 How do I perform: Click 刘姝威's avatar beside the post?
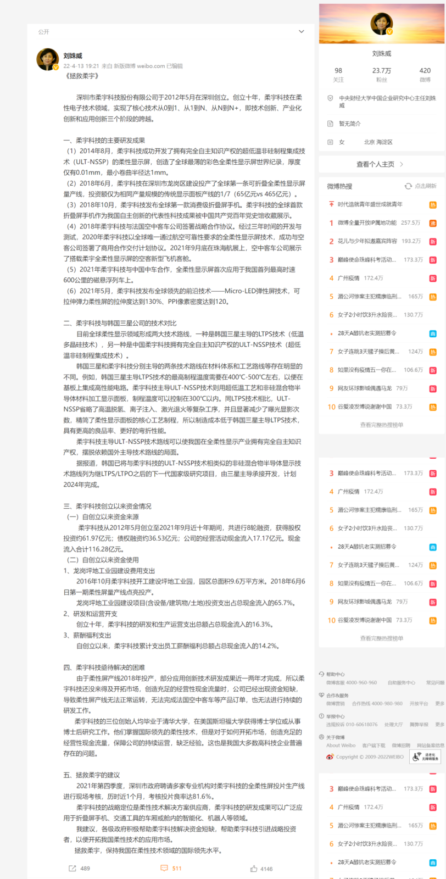point(48,59)
